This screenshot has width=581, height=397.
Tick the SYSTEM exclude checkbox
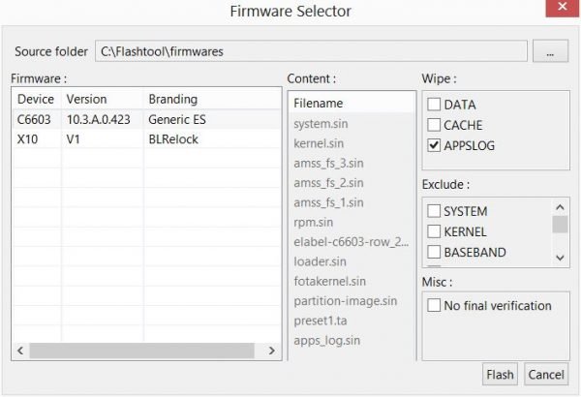(434, 211)
